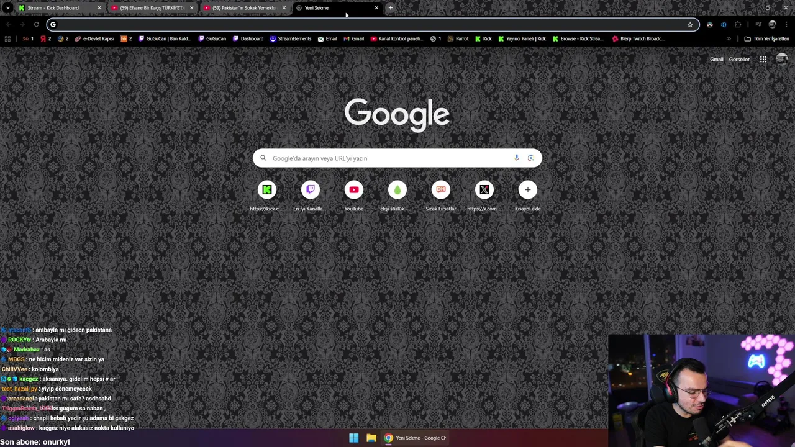The image size is (795, 447).
Task: Open the Yayıncı Paneli | Kick bookmark
Action: tap(522, 38)
